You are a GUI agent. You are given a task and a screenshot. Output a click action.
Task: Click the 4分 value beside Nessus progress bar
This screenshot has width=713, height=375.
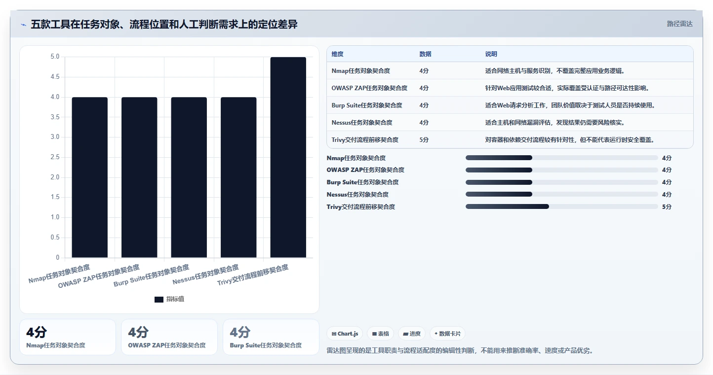point(667,195)
